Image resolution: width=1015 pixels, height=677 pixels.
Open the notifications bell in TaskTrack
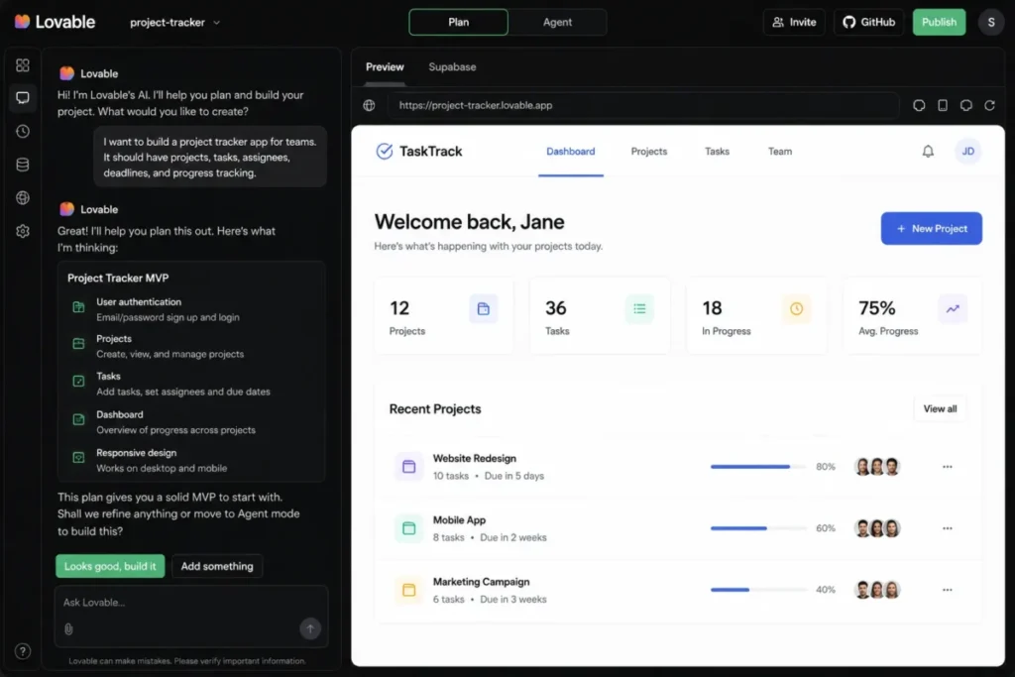click(x=928, y=151)
